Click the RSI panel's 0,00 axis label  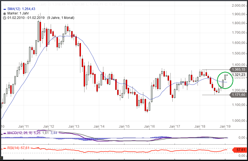(242, 156)
